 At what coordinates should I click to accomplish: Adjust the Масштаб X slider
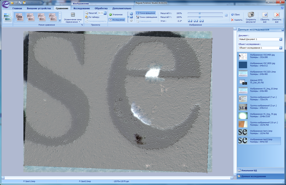(x=199, y=13)
